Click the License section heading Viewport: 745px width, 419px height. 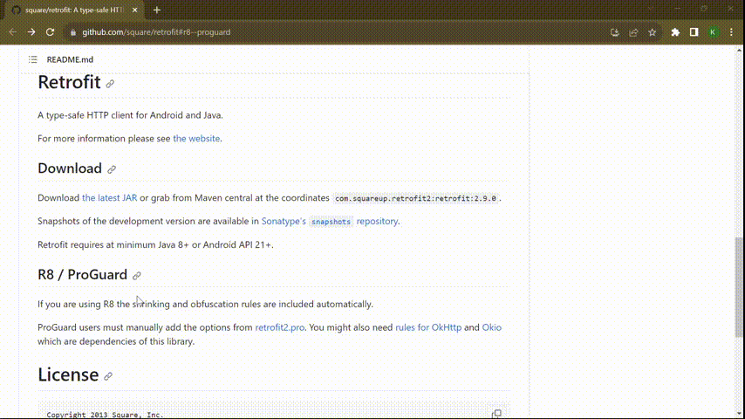tap(68, 374)
